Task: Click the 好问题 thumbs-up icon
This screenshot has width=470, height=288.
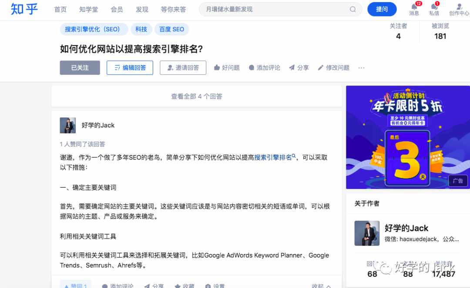Action: point(217,68)
